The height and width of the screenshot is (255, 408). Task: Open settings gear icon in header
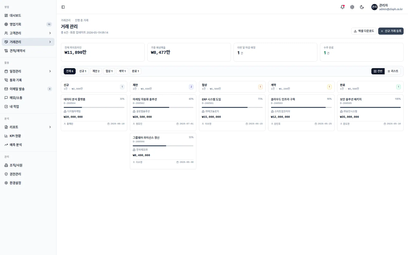coord(352,7)
